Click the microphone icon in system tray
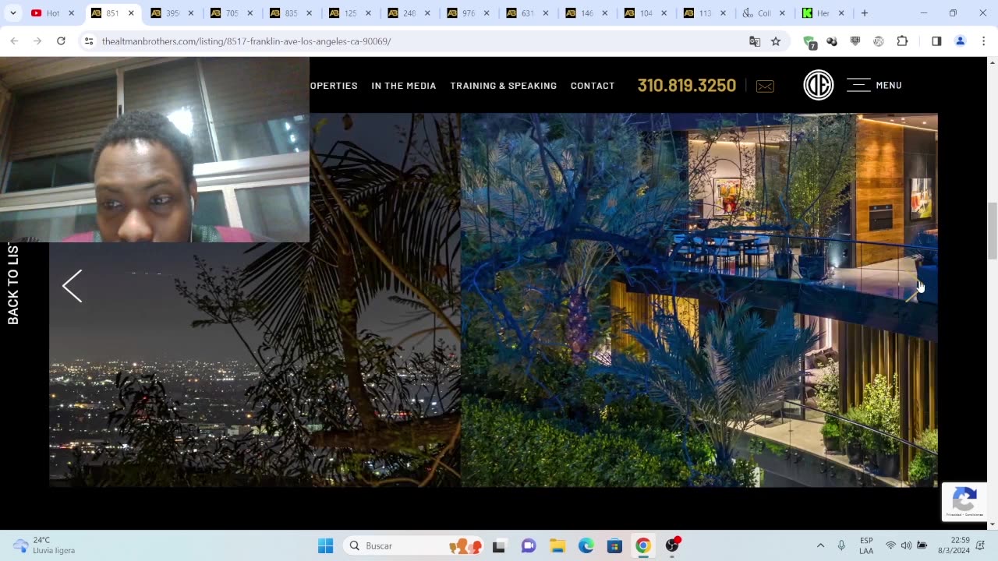Viewport: 998px width, 561px height. (x=842, y=545)
